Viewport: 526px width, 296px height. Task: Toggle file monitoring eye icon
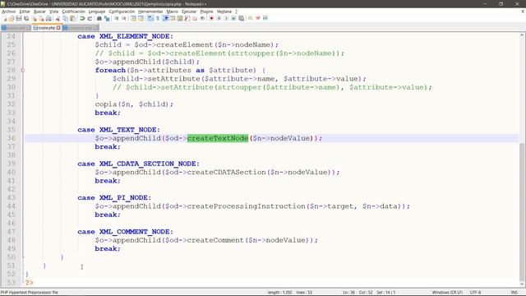[x=202, y=18]
